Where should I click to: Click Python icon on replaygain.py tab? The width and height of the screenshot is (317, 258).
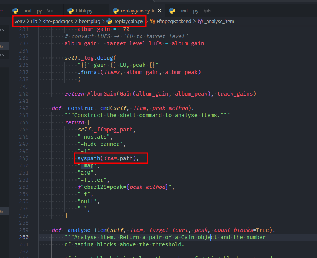pos(116,11)
